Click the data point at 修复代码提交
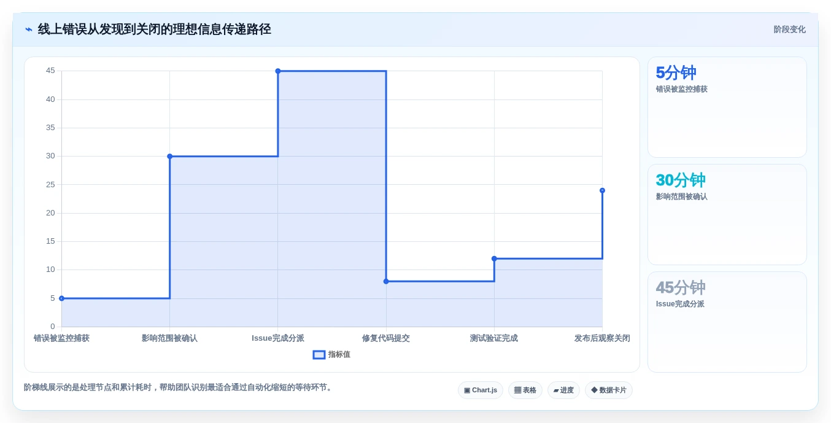The width and height of the screenshot is (831, 423). click(386, 281)
